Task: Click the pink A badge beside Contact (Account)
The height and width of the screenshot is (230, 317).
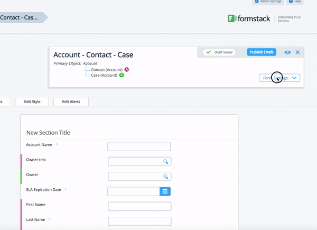Action: 127,70
